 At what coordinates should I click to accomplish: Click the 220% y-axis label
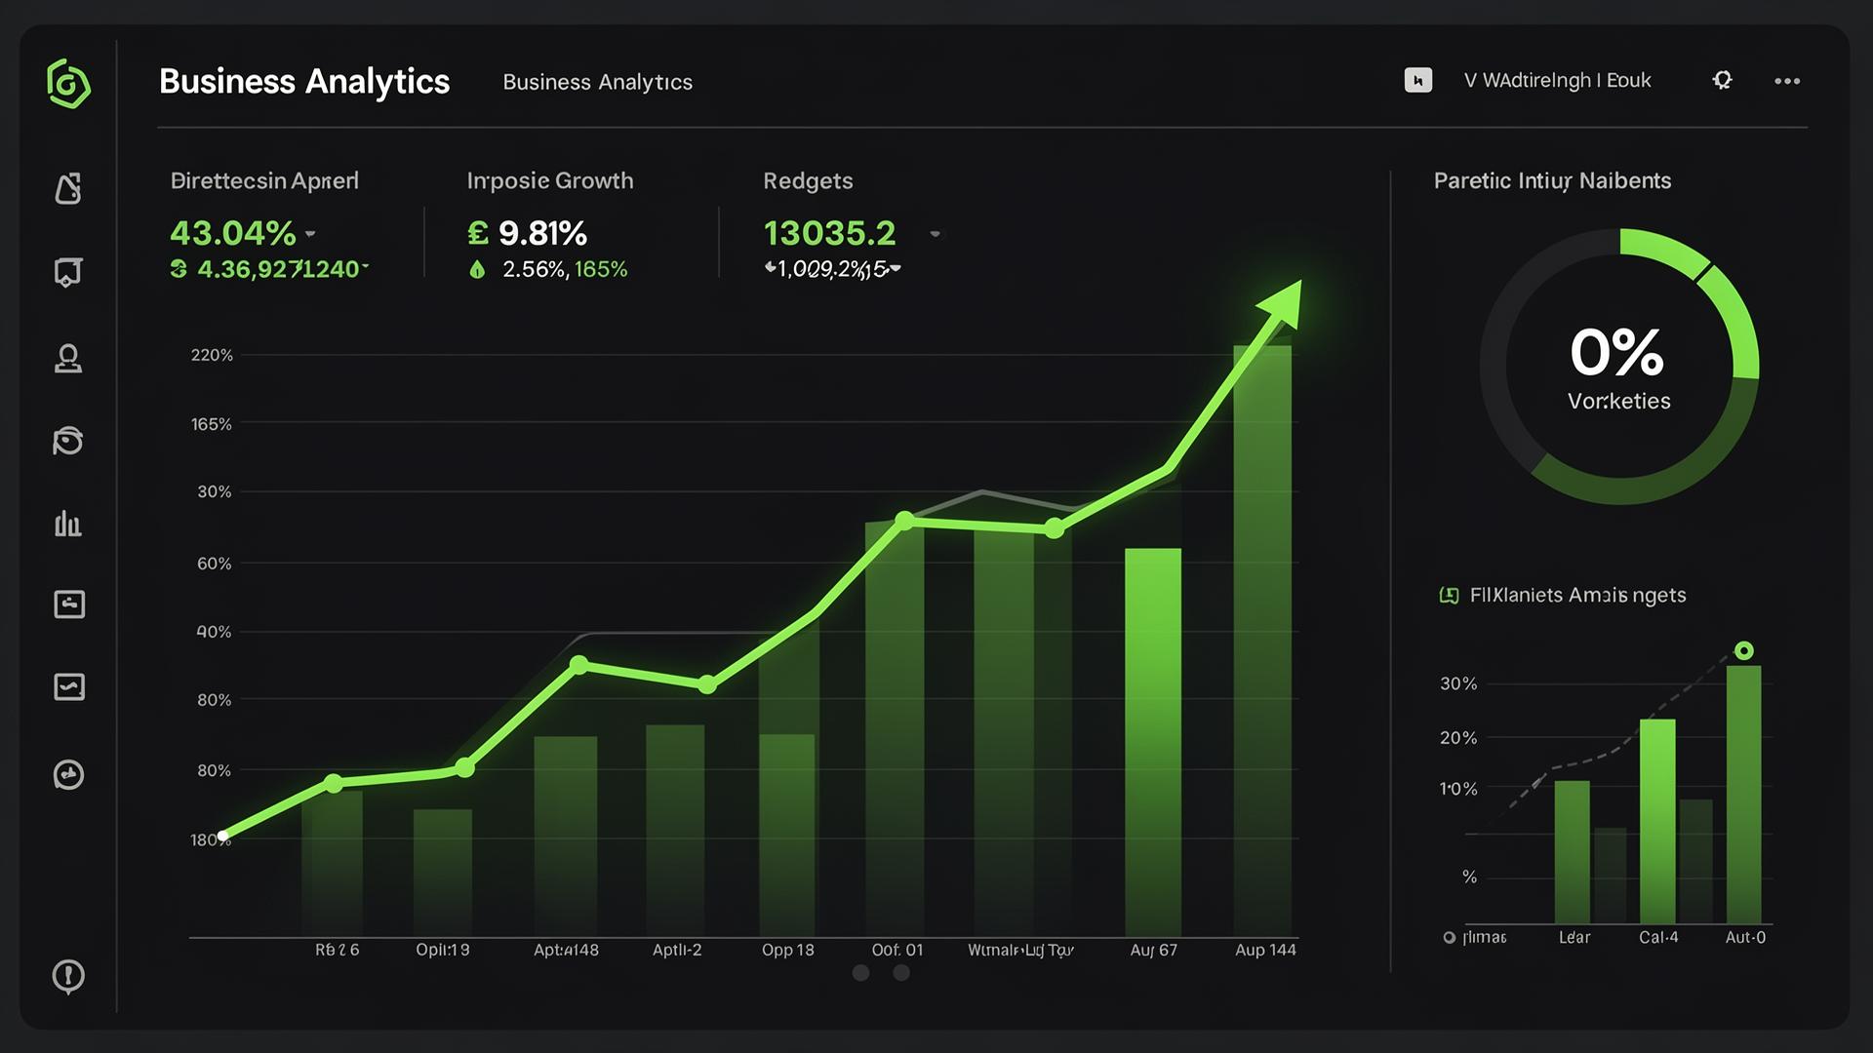[212, 355]
